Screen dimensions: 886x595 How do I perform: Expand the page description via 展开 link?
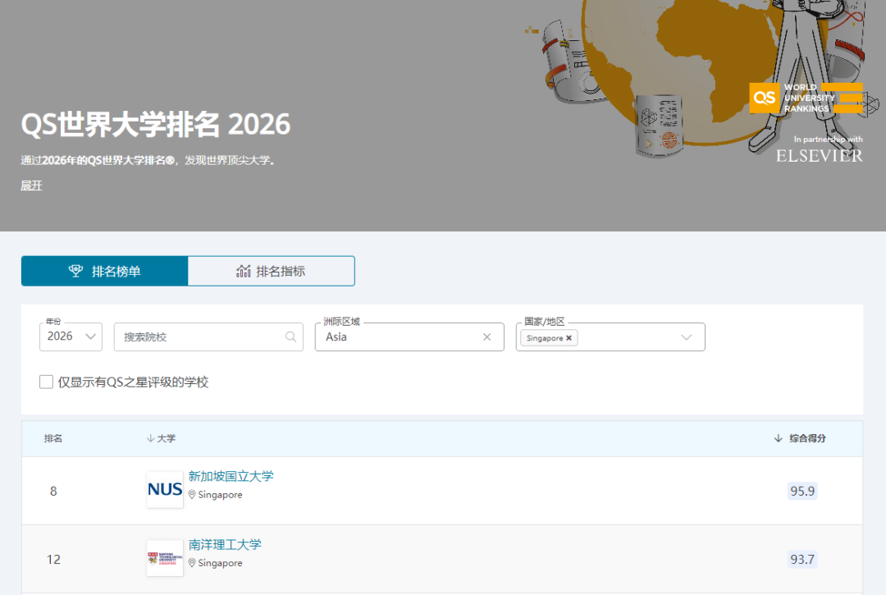click(31, 185)
